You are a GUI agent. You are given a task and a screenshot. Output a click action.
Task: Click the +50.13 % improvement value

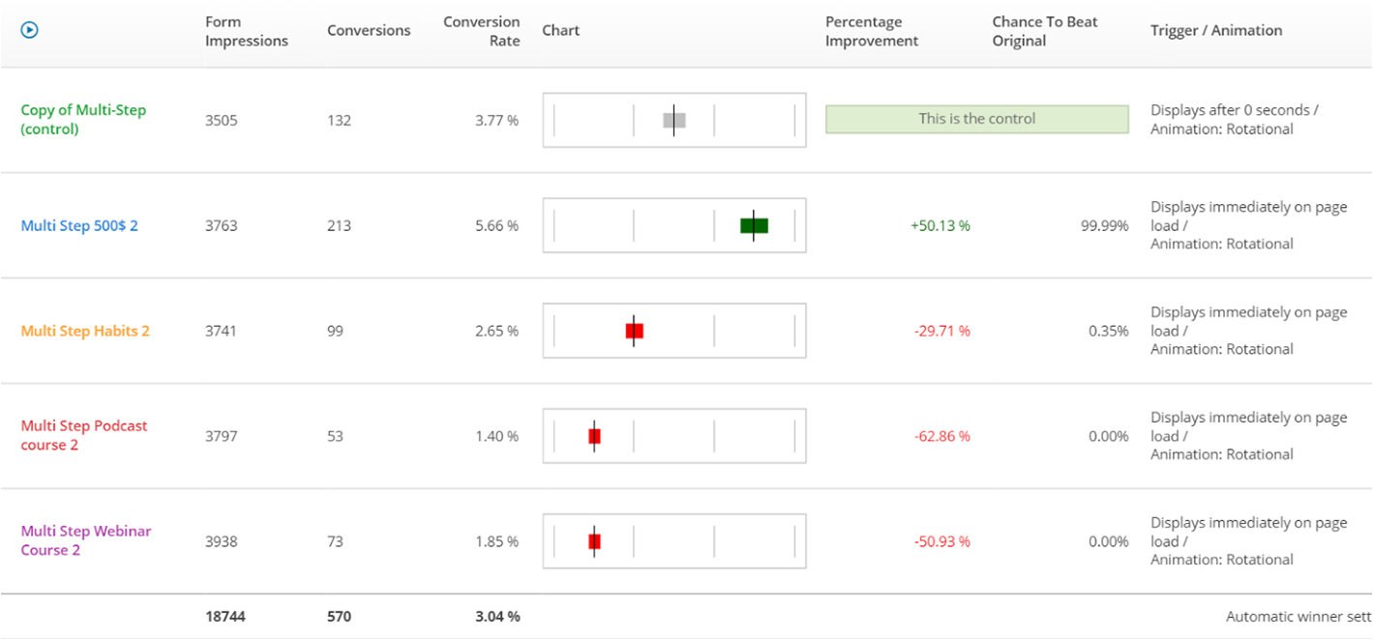[940, 225]
